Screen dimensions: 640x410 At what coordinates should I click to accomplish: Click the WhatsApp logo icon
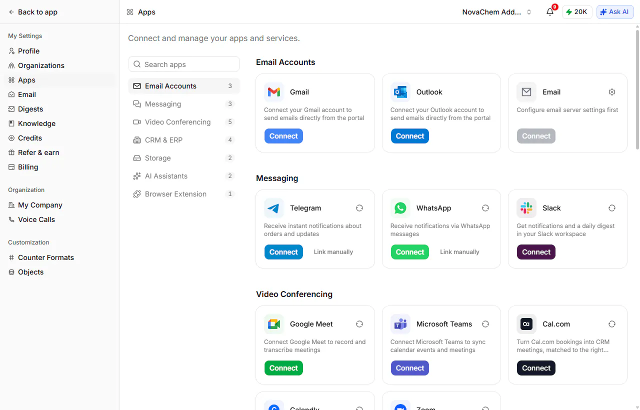pyautogui.click(x=400, y=208)
